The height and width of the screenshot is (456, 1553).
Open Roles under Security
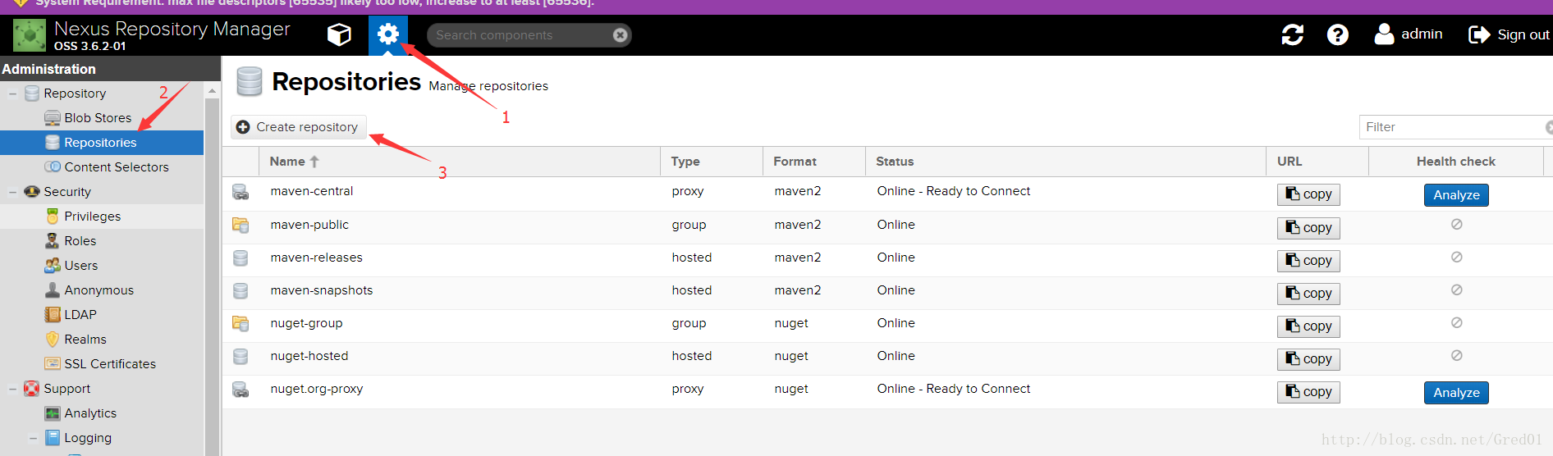[80, 241]
